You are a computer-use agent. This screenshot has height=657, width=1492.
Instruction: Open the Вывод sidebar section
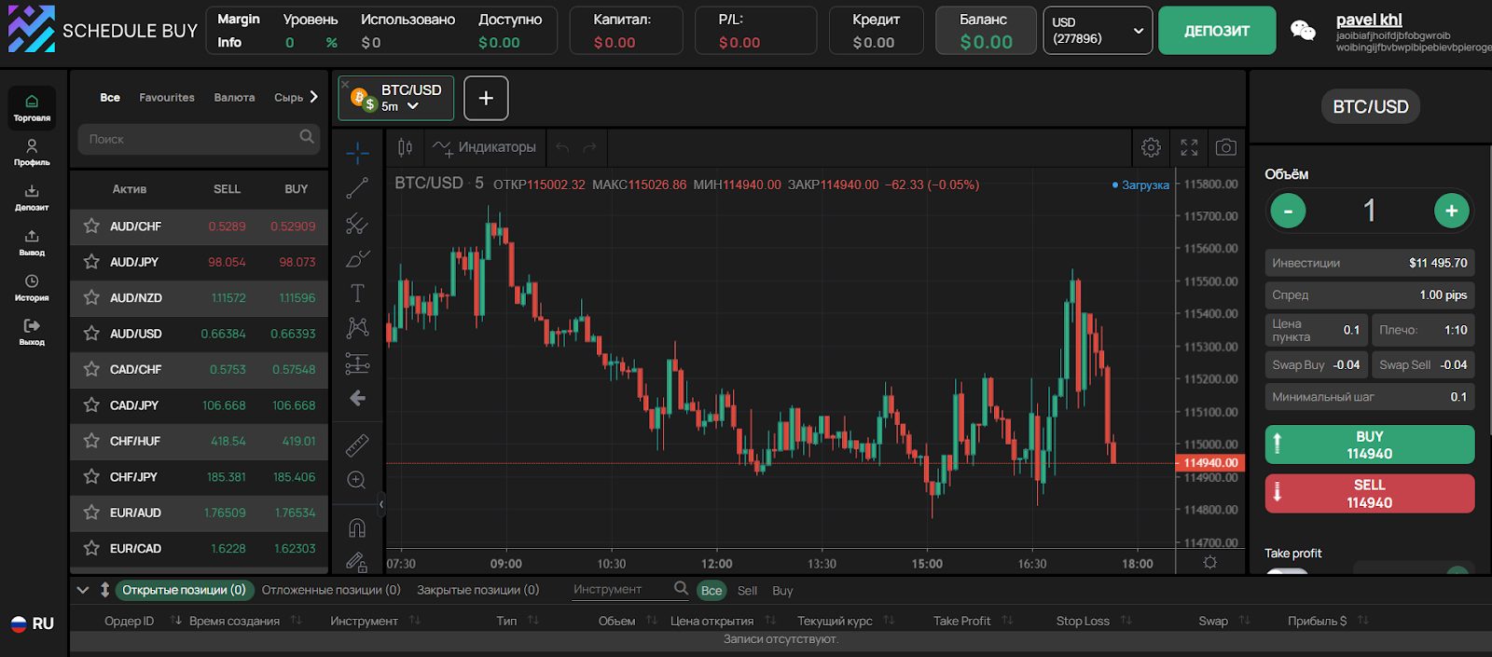32,242
